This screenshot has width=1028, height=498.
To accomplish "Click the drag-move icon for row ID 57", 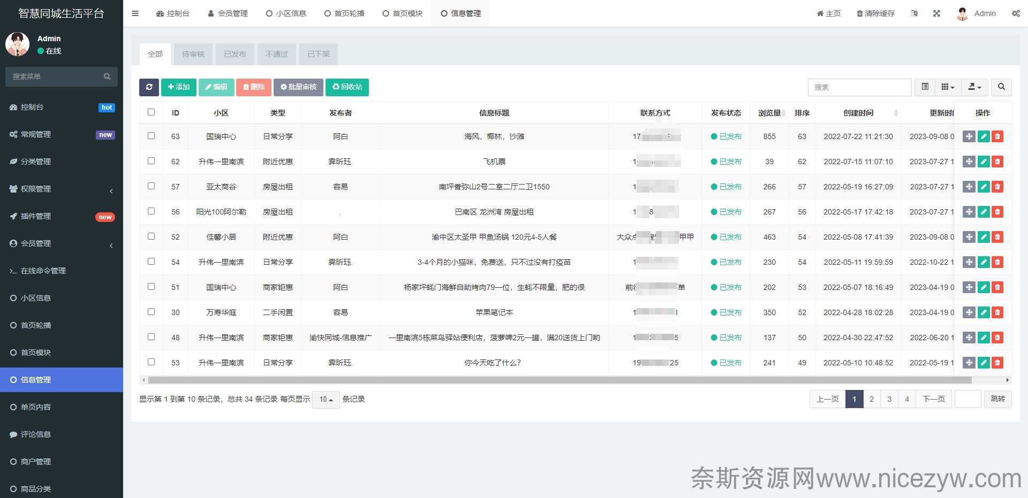I will pyautogui.click(x=969, y=187).
